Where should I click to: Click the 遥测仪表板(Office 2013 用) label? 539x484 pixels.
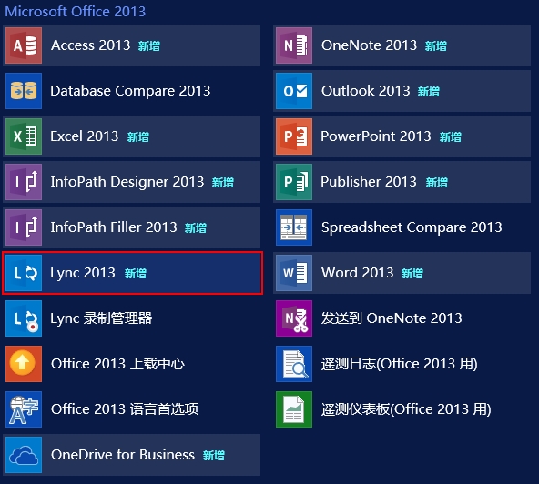406,409
